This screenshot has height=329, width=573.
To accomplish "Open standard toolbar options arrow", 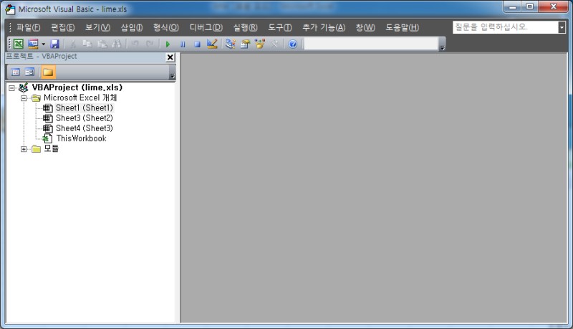I will coord(443,47).
